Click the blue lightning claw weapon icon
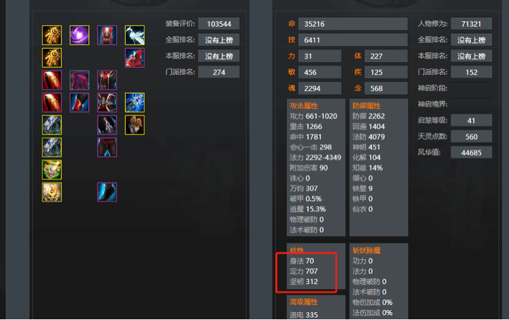509x320 pixels. point(135,102)
